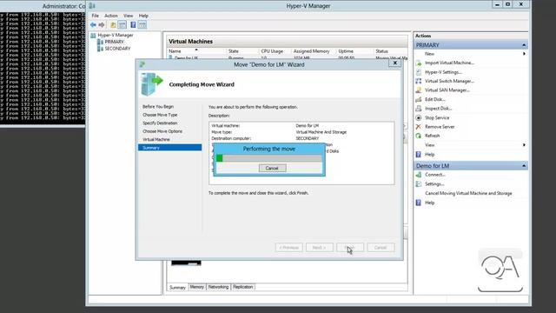Click the green Refresh icon

coord(419,136)
